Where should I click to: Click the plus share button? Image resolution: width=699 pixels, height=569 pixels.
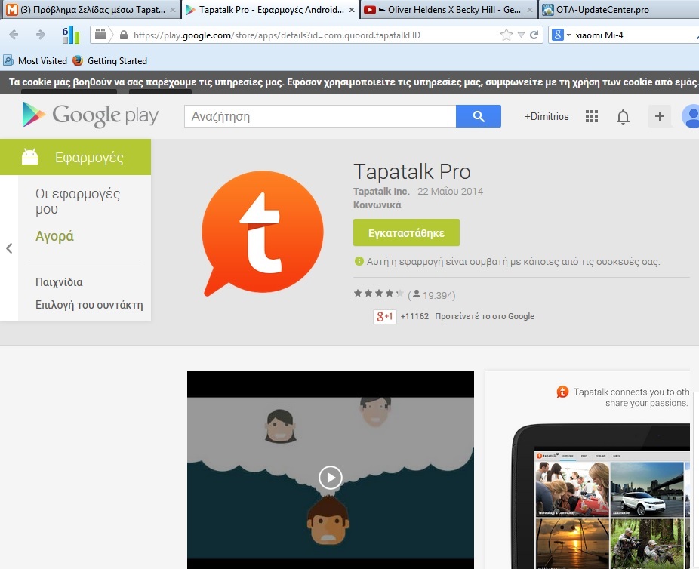coord(659,116)
